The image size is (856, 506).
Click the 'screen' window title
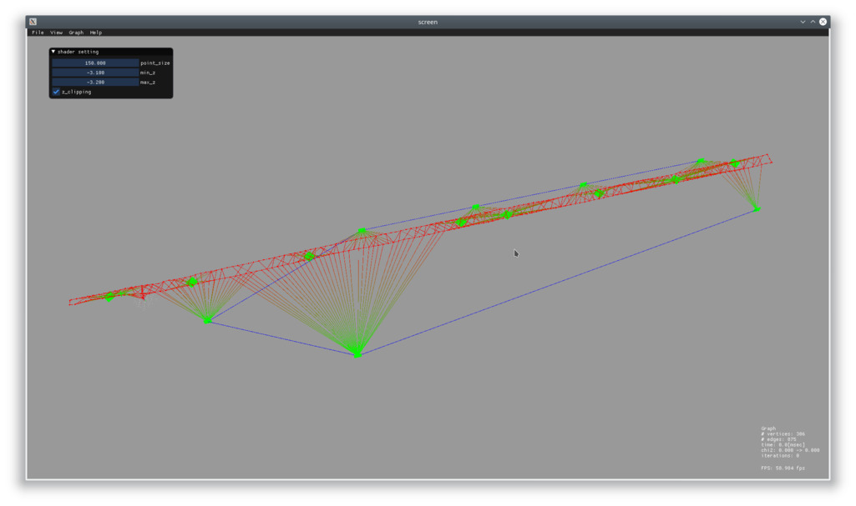(x=428, y=23)
